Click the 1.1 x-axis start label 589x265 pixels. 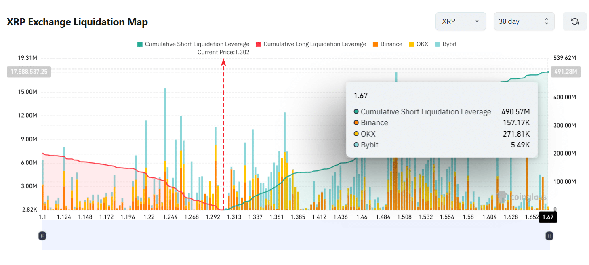point(42,217)
